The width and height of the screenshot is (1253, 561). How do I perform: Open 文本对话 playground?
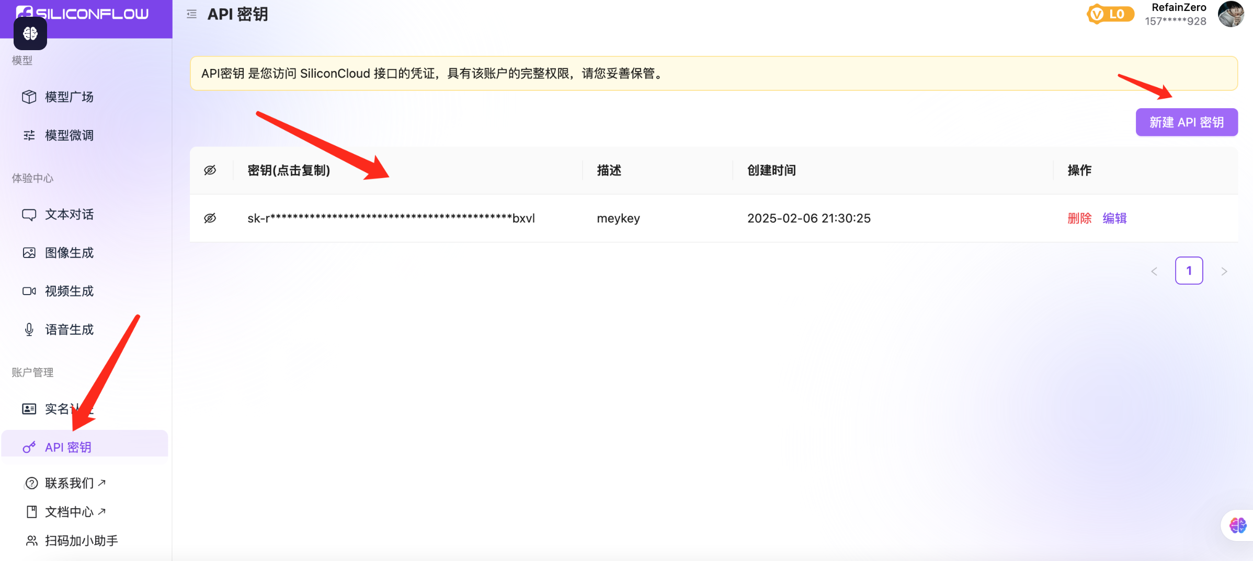click(69, 214)
